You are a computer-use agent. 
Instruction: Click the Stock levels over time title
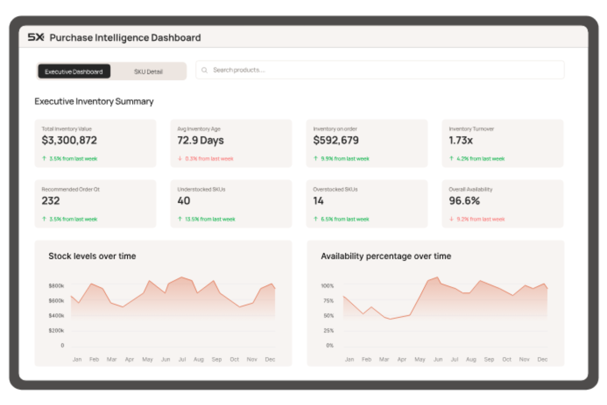[92, 256]
